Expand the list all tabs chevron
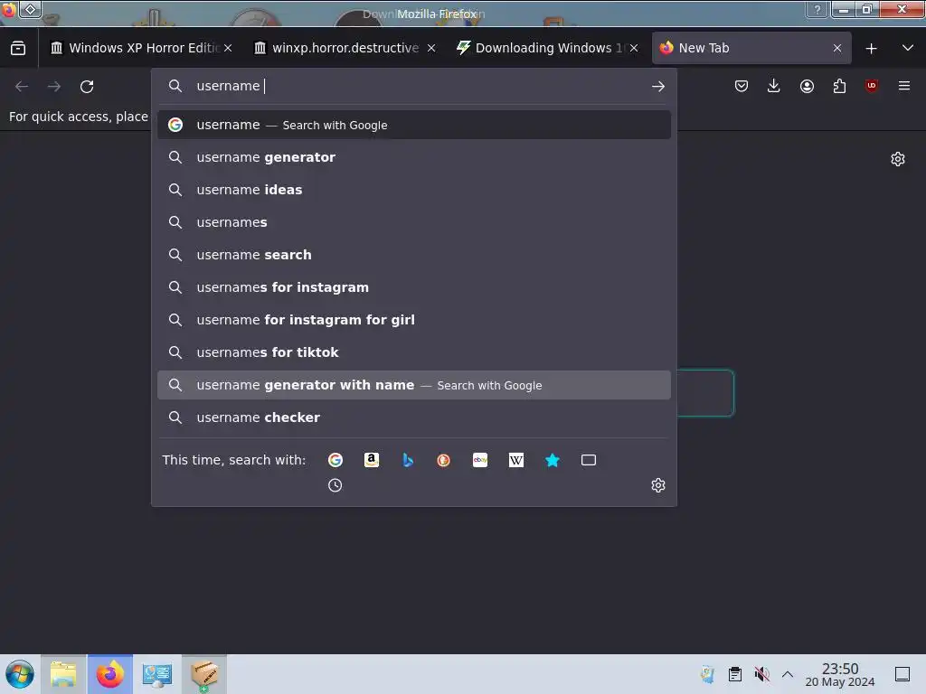This screenshot has height=694, width=926. tap(908, 49)
